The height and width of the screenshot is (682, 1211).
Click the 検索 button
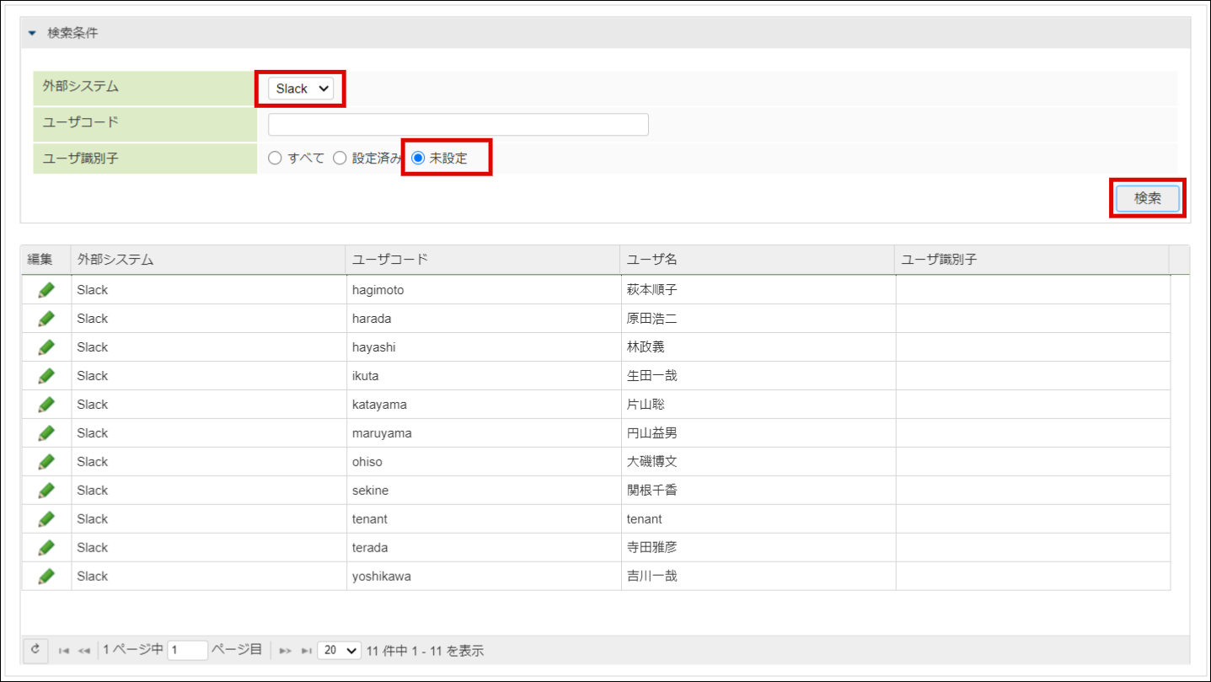click(1147, 198)
